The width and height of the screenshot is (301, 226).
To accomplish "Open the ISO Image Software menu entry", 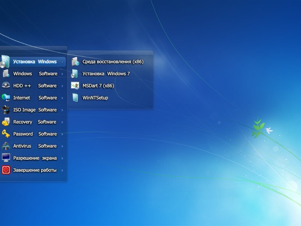I will [x=33, y=110].
